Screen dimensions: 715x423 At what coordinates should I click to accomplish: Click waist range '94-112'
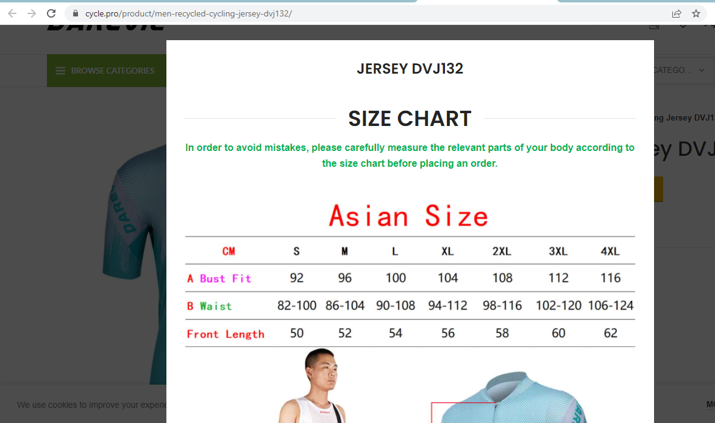click(x=448, y=306)
